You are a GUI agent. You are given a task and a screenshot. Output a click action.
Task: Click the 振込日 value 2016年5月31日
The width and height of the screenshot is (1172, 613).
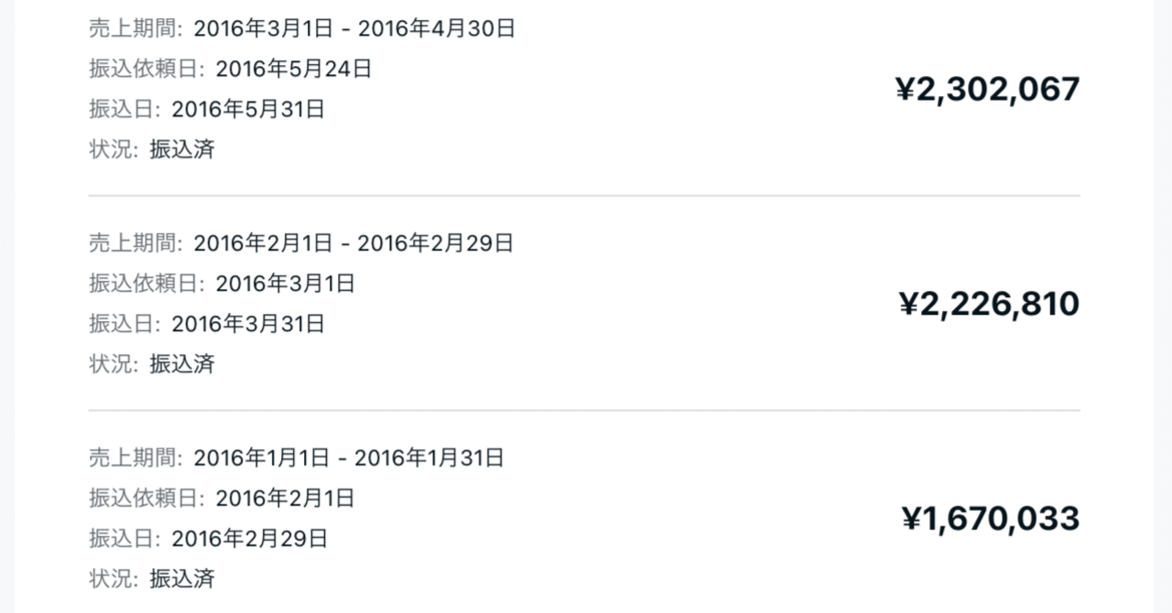click(248, 110)
